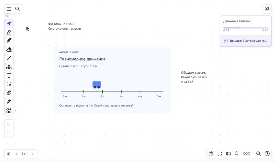The image size is (276, 162).
Task: Go to the previous page
Action: tap(17, 154)
